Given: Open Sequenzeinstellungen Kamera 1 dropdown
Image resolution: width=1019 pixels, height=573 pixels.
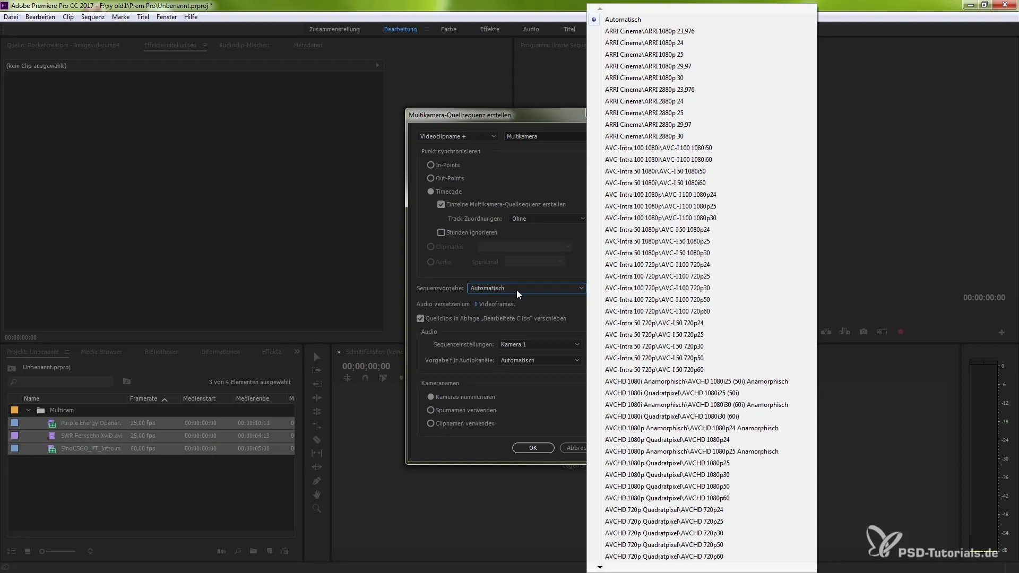Looking at the screenshot, I should [x=539, y=344].
